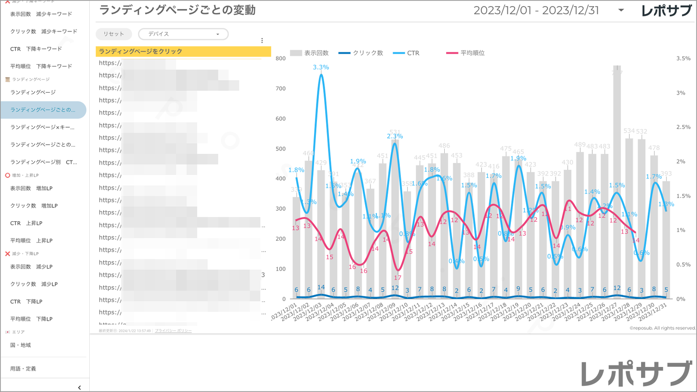Click the ランディングページ section header icon

coord(7,80)
